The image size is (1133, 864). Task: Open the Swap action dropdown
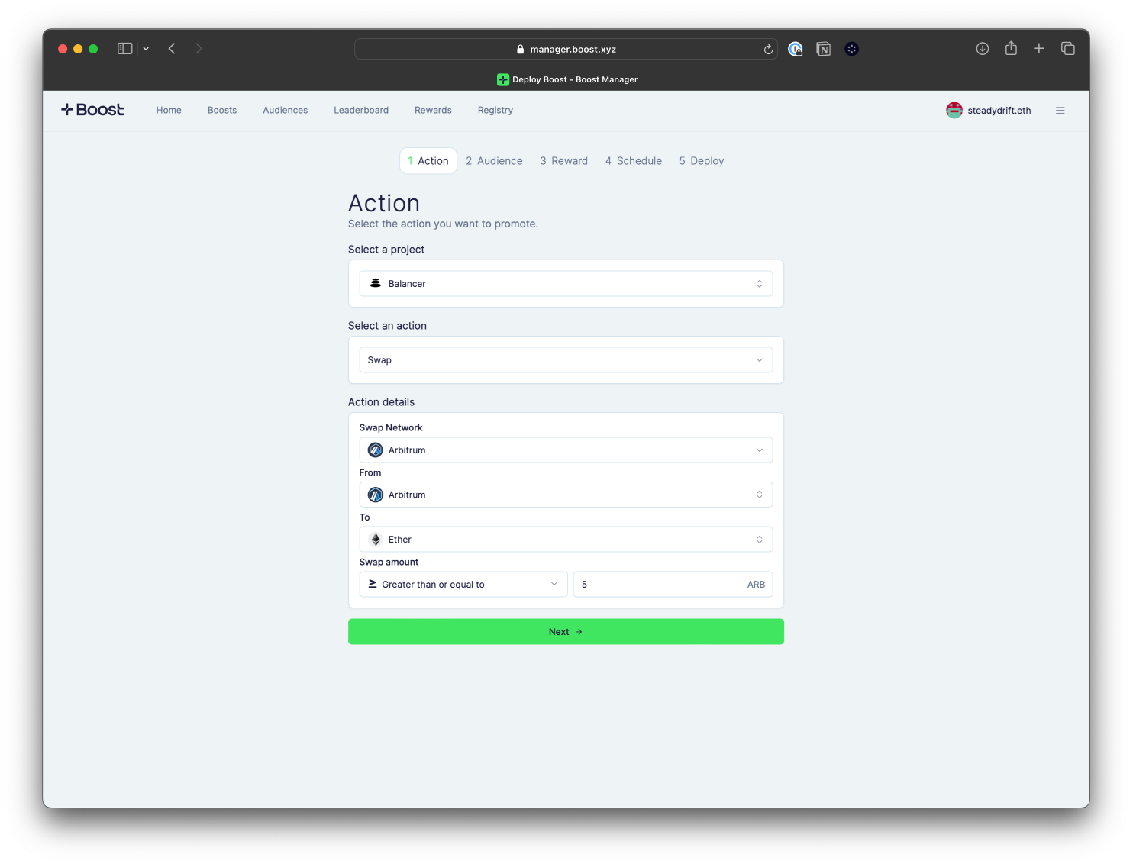point(566,359)
